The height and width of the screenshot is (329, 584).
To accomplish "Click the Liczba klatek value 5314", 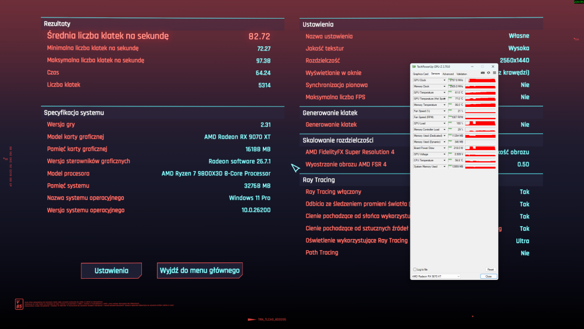I will coord(265,85).
